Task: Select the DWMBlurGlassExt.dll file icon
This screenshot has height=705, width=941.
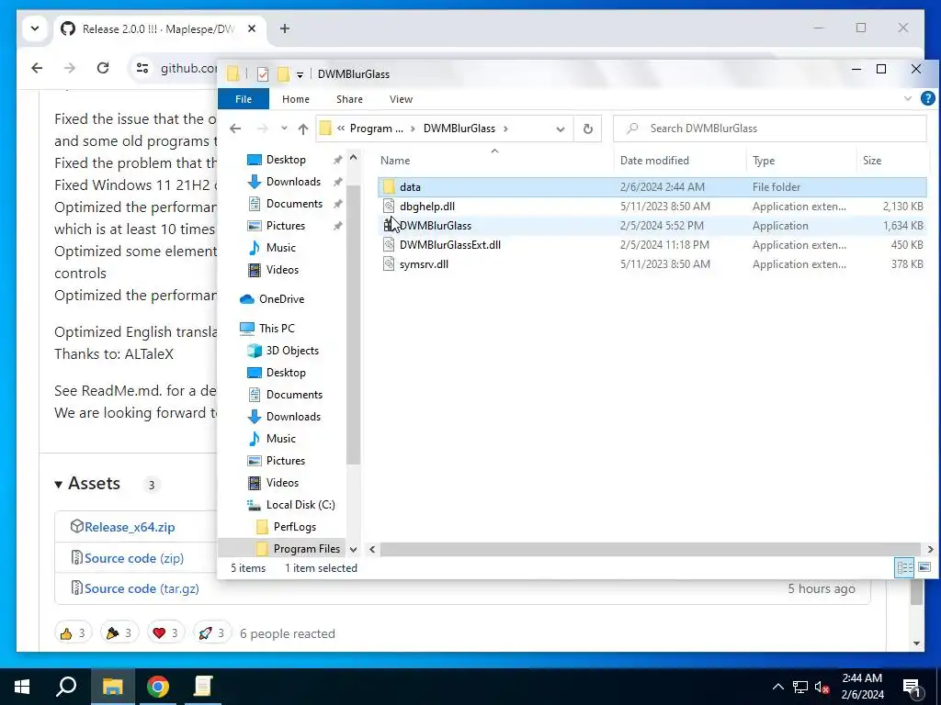Action: [389, 244]
